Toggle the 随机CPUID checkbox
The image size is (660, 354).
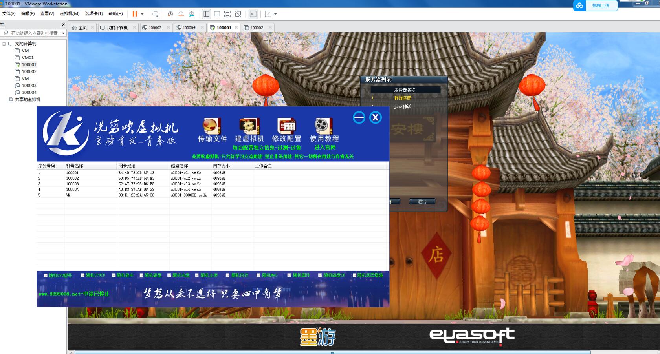point(83,276)
